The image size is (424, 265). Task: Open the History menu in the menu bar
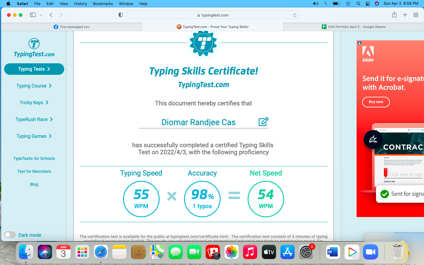tap(80, 4)
